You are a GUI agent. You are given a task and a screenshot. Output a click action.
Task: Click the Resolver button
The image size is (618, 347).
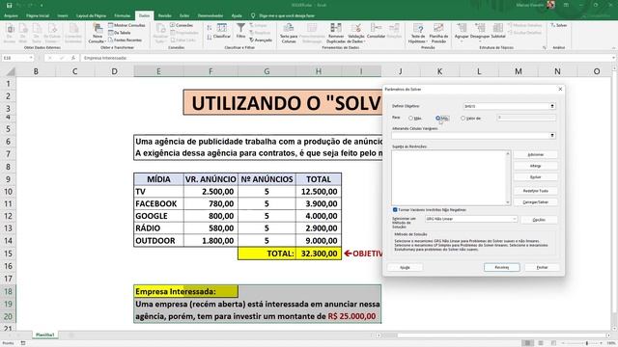[502, 267]
